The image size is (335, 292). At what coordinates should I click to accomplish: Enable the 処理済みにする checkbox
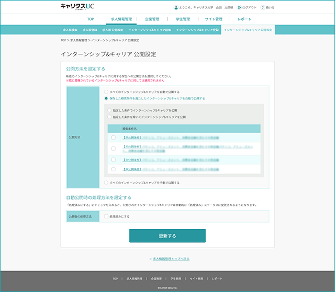point(106,216)
